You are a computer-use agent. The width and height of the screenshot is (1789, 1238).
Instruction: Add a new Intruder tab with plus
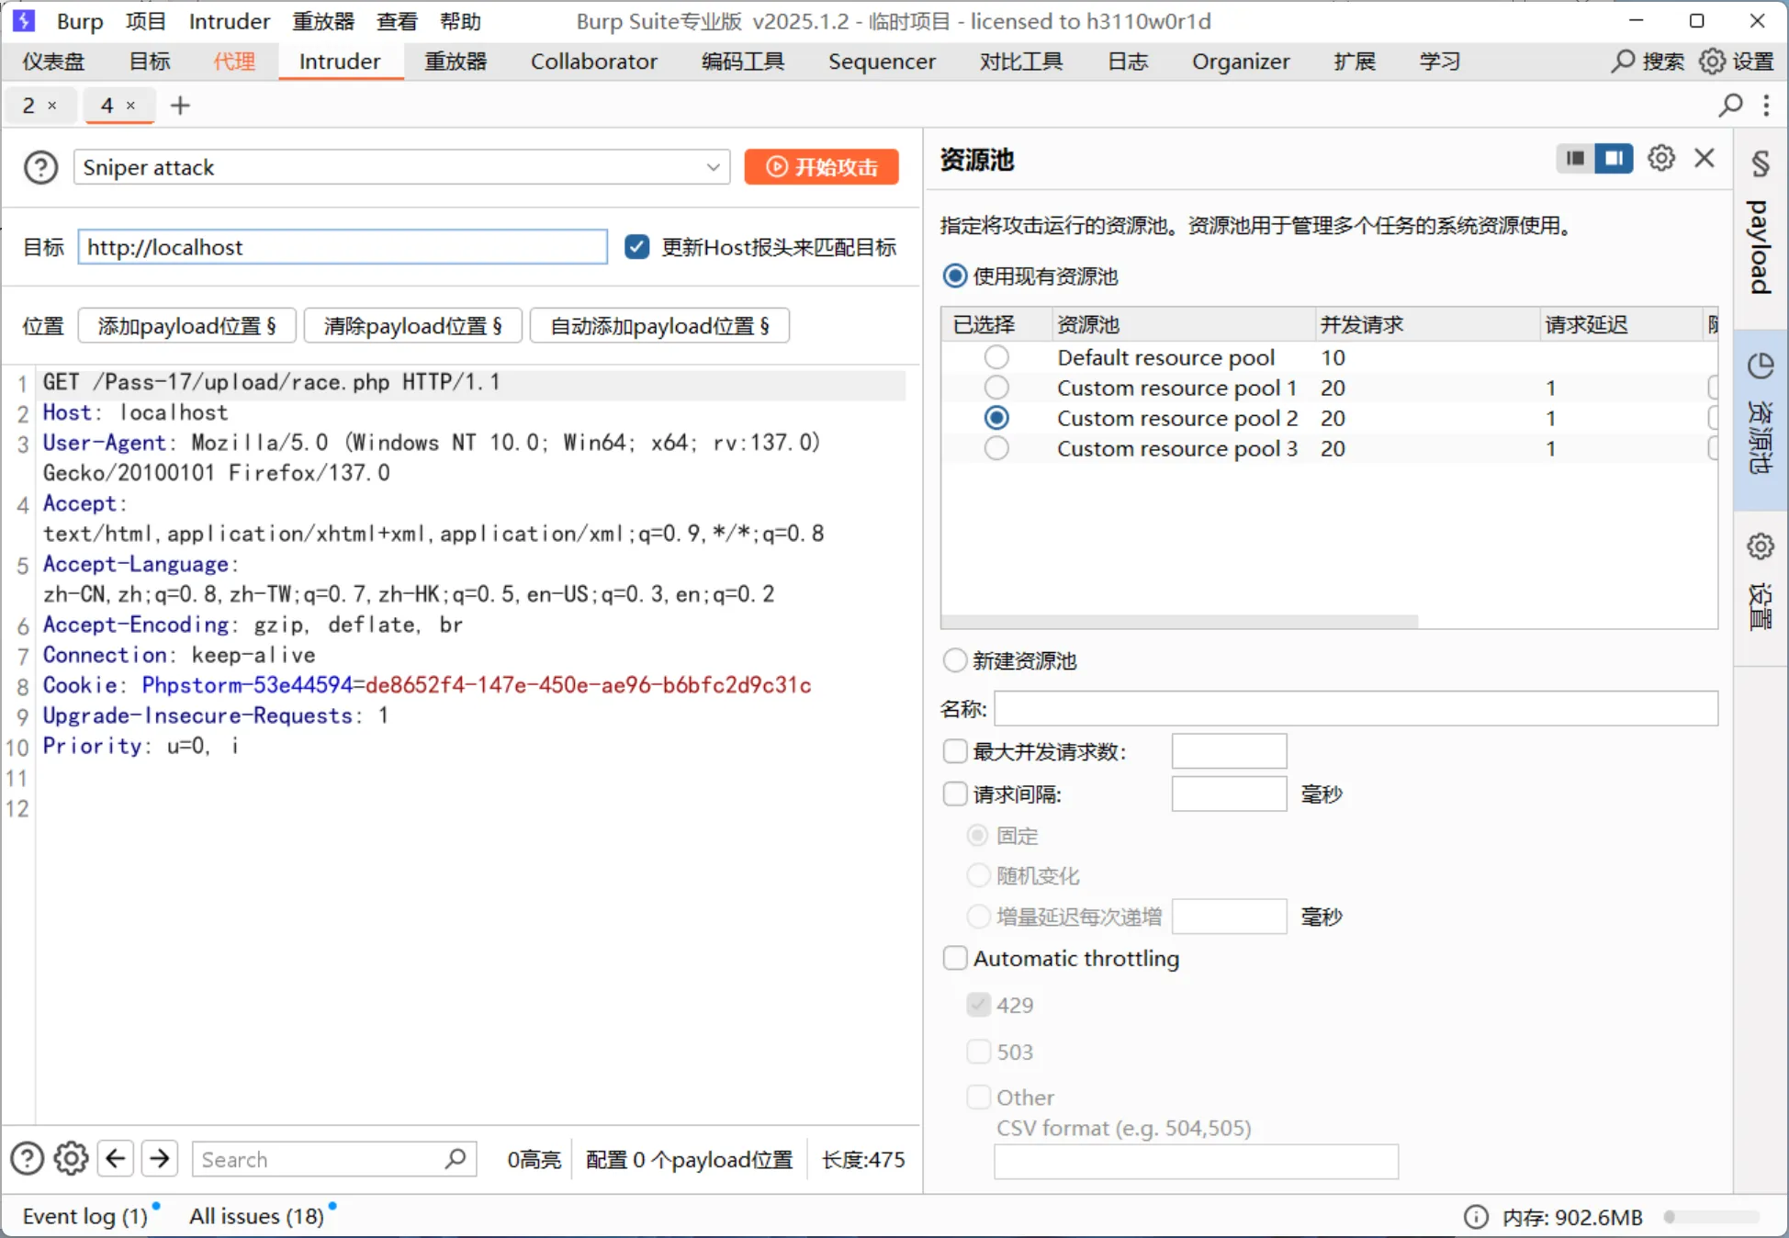click(180, 106)
